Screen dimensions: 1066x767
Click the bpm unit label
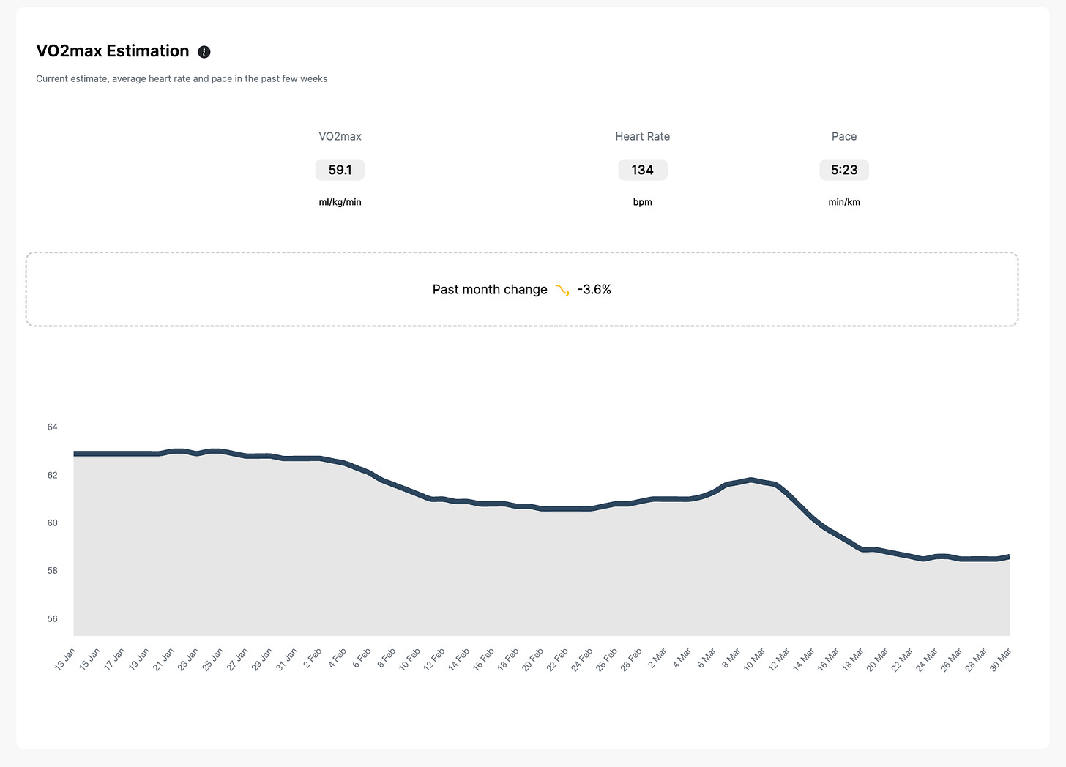click(x=642, y=202)
